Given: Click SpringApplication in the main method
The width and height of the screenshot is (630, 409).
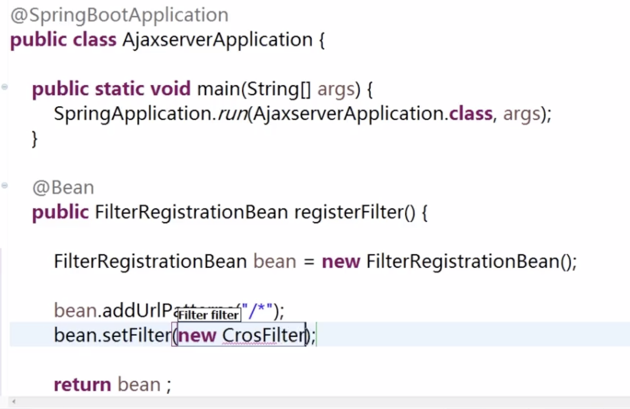Looking at the screenshot, I should [x=128, y=114].
